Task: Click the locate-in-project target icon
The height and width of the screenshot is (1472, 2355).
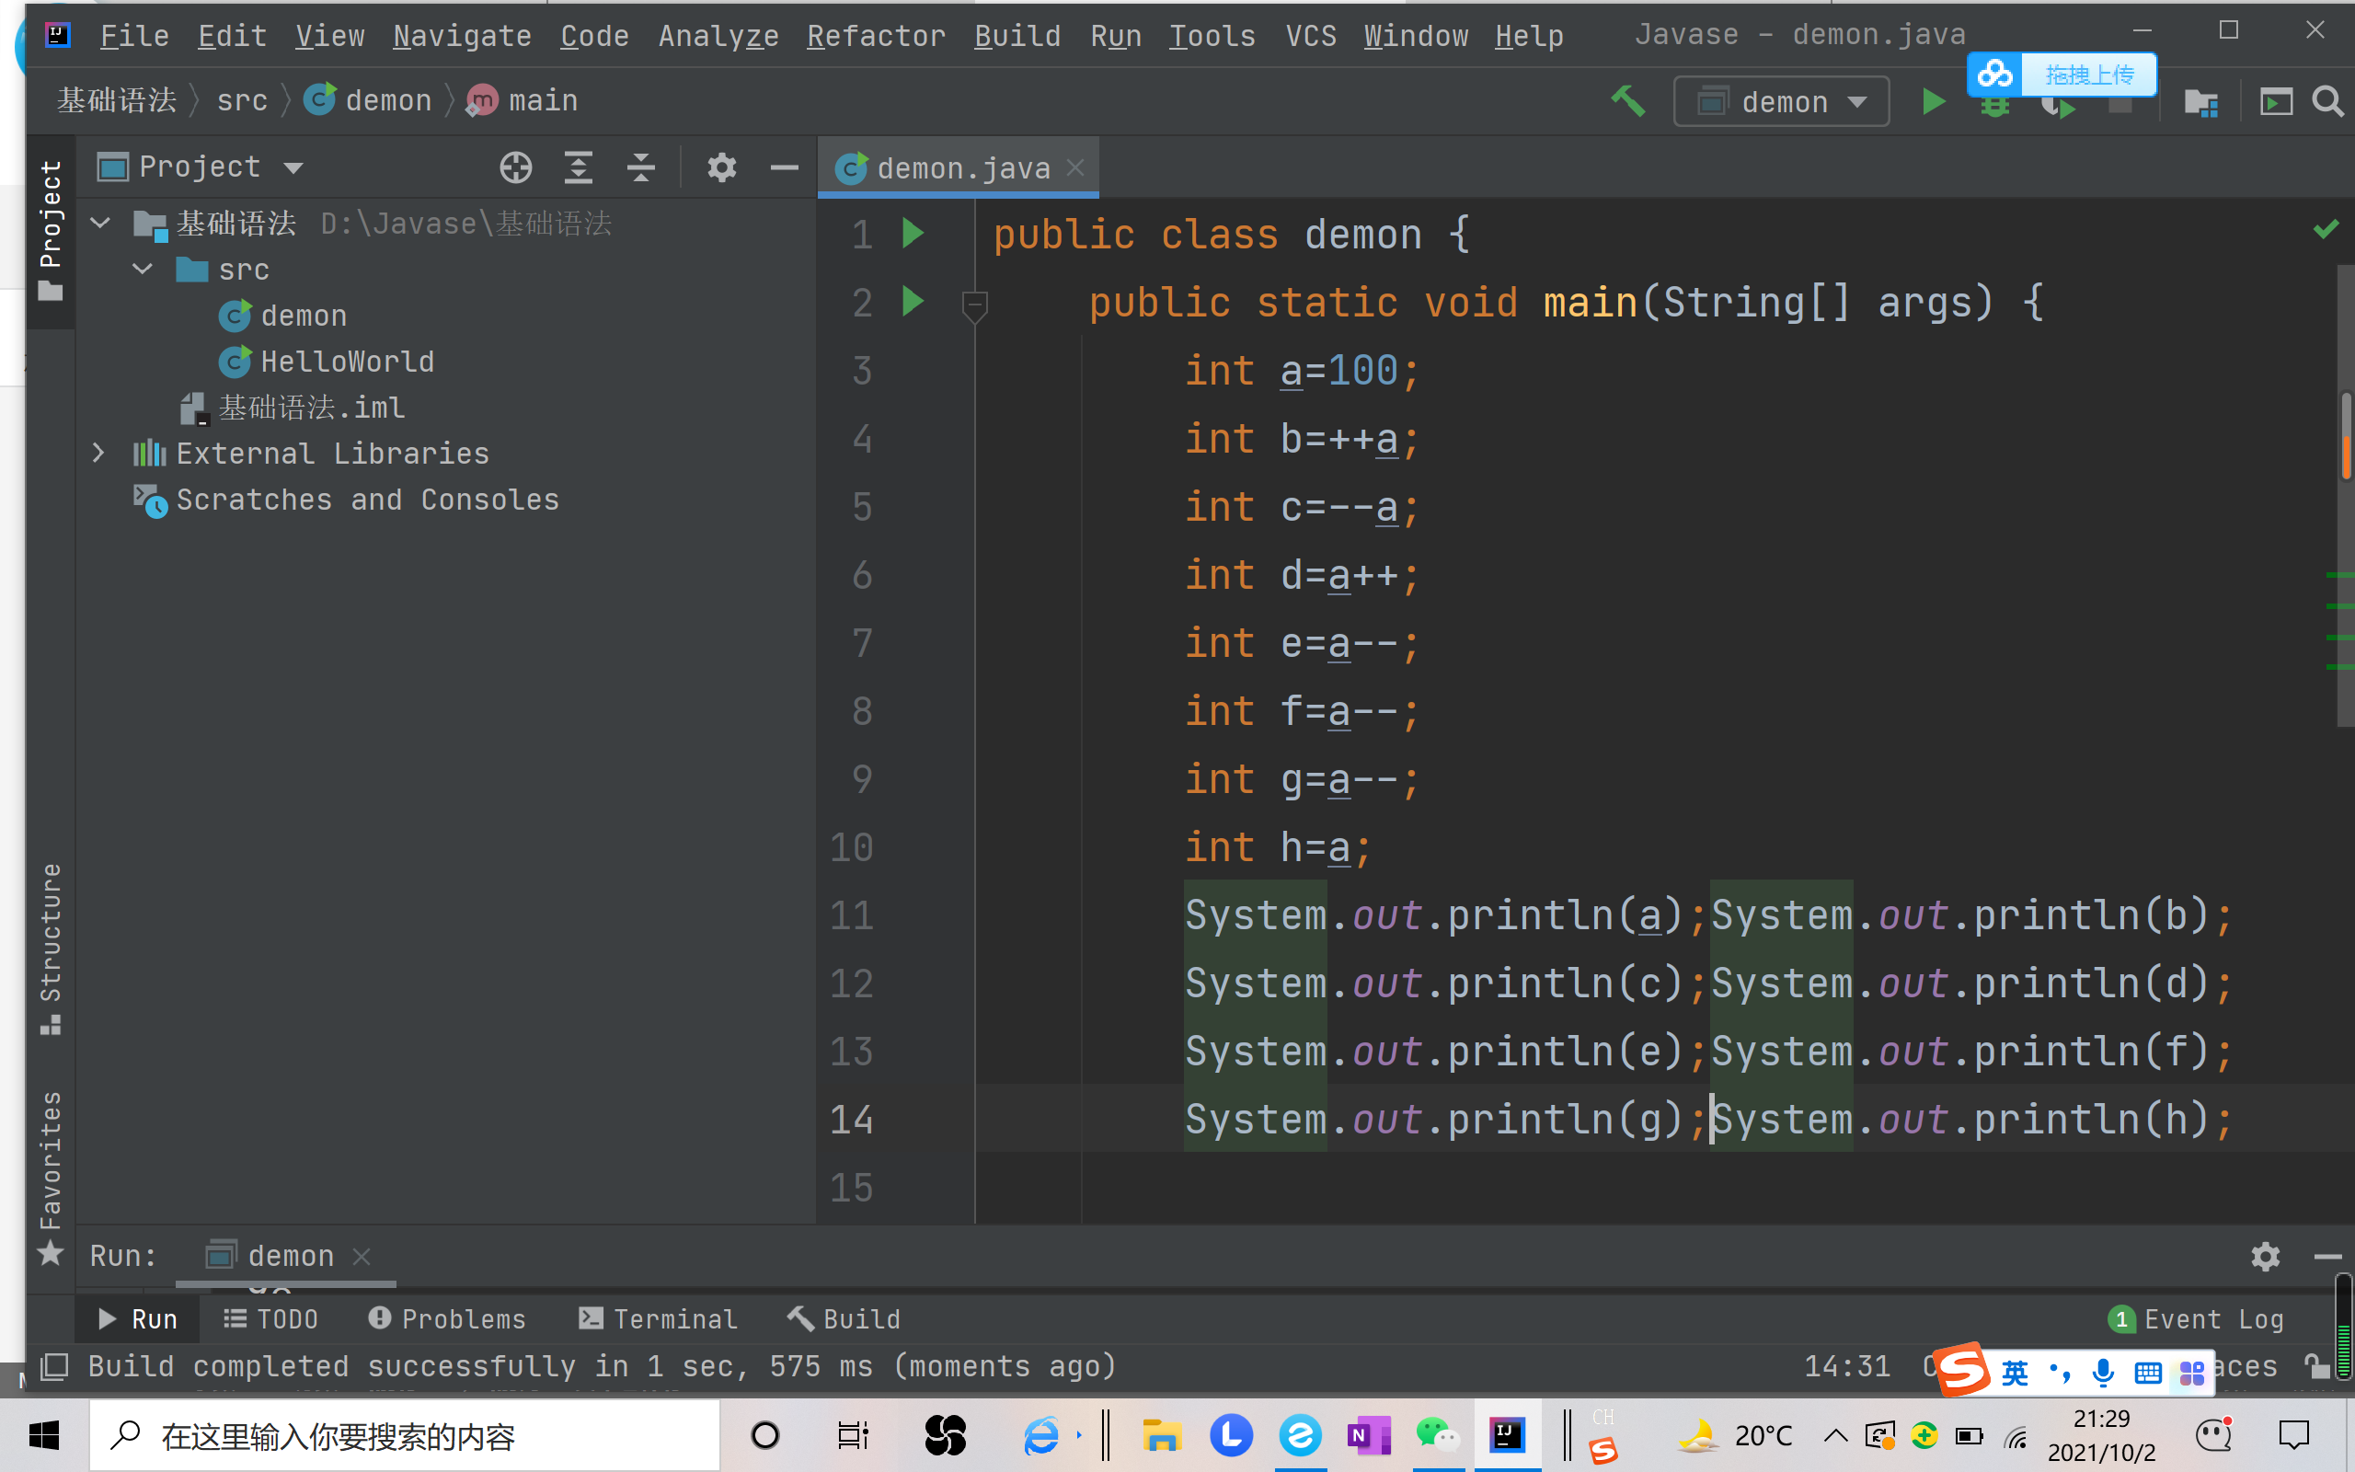Action: coord(516,167)
